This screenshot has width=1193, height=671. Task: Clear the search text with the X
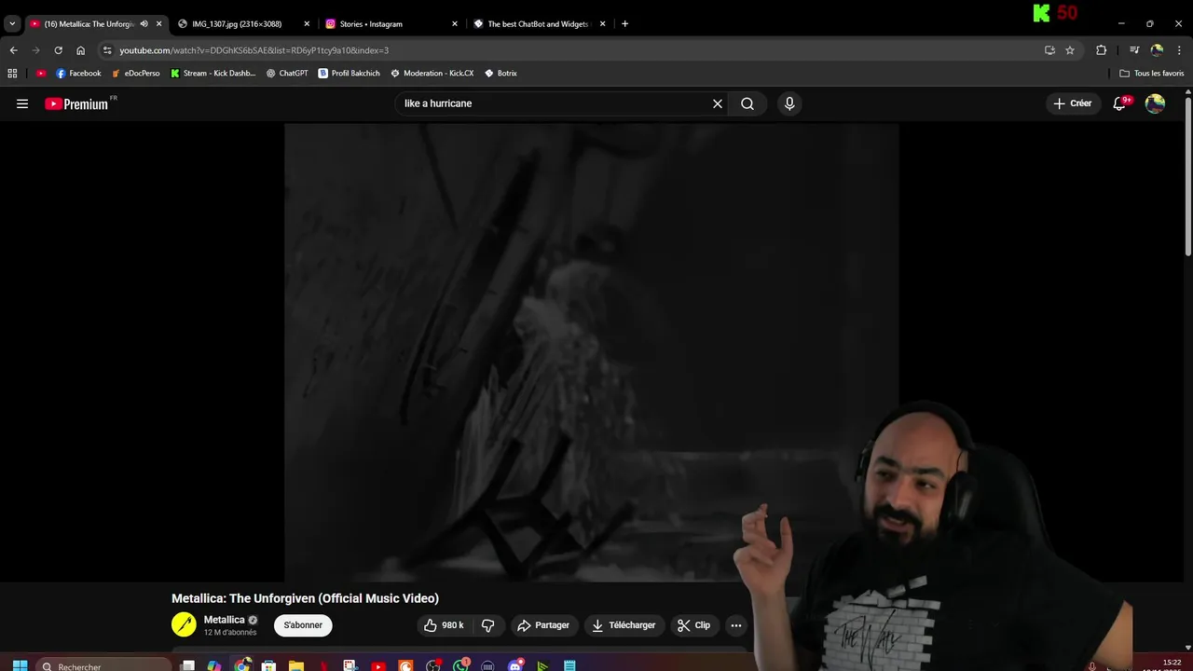(718, 103)
